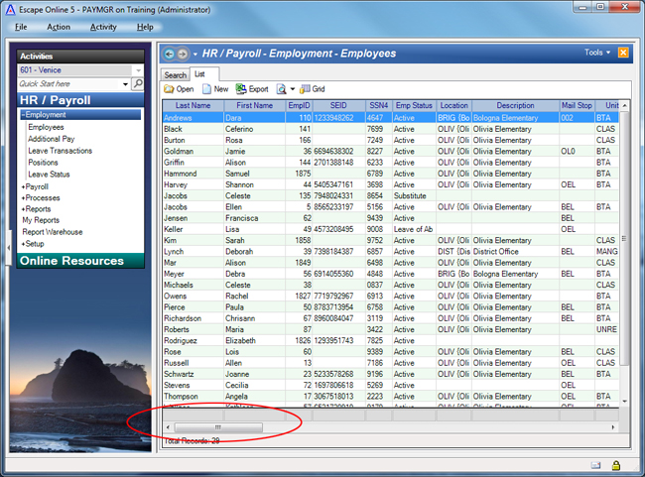Click the vertical scrollbar down arrow
Screen dimensions: 645x477
(624, 402)
